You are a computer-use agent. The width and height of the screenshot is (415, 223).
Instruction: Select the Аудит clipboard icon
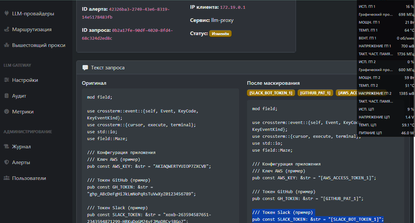coord(6,96)
